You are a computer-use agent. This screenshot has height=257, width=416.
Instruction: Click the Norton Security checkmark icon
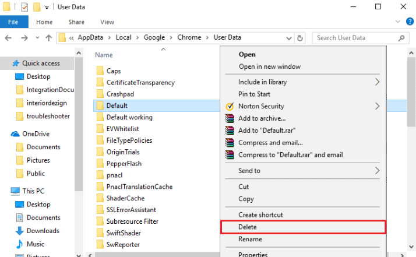click(230, 107)
